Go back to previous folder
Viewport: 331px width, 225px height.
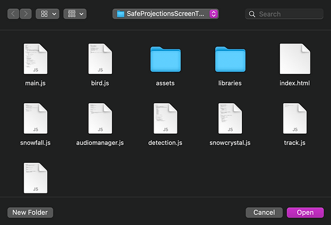tap(13, 14)
